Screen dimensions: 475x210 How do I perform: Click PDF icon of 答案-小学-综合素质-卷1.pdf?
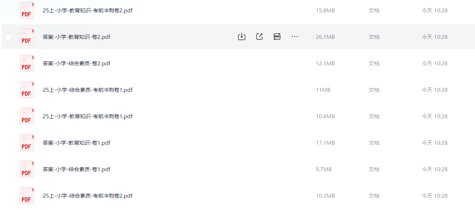point(27,169)
